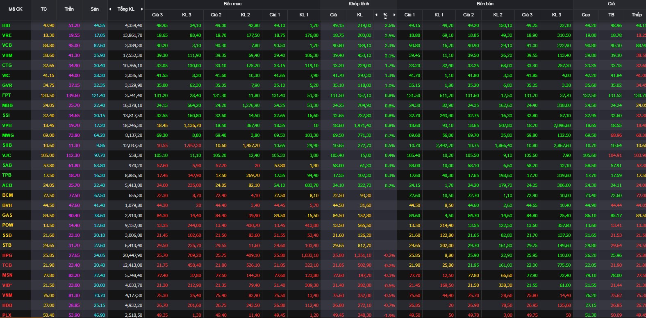The width and height of the screenshot is (646, 318).
Task: Select the GVR ticker symbol
Action: [x=7, y=85]
